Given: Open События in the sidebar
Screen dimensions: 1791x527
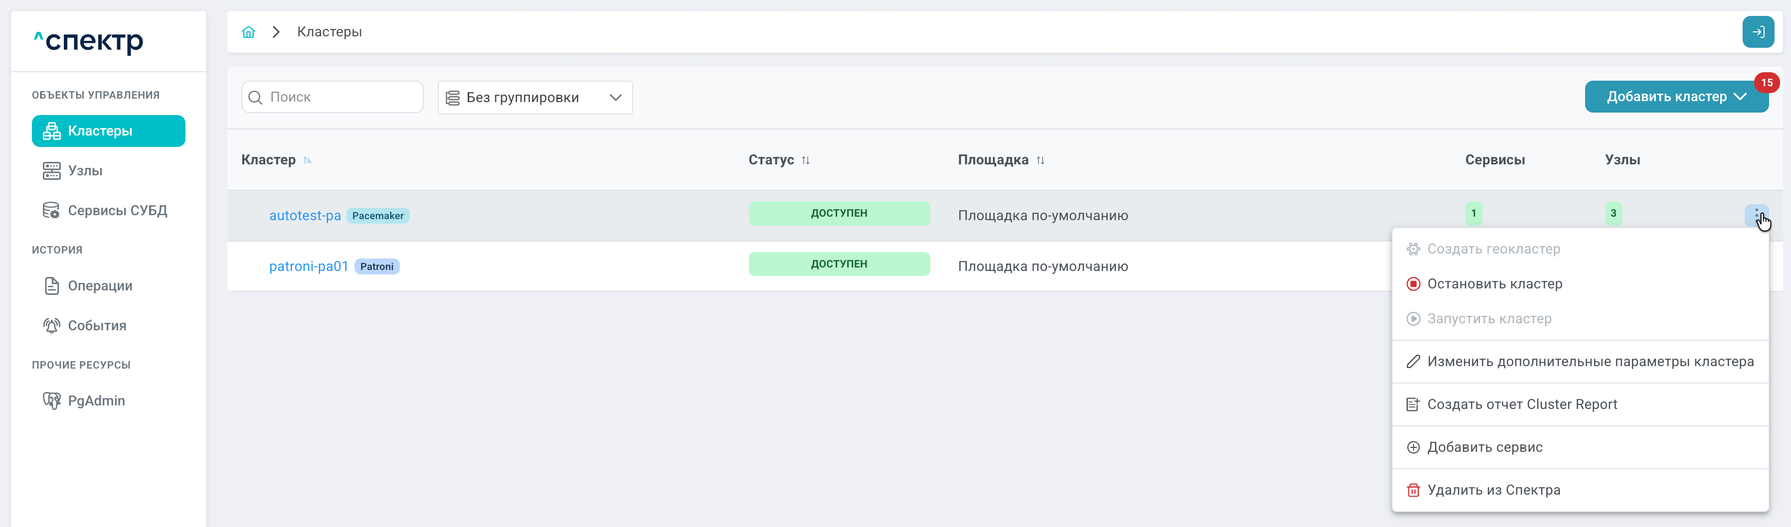Looking at the screenshot, I should point(109,326).
